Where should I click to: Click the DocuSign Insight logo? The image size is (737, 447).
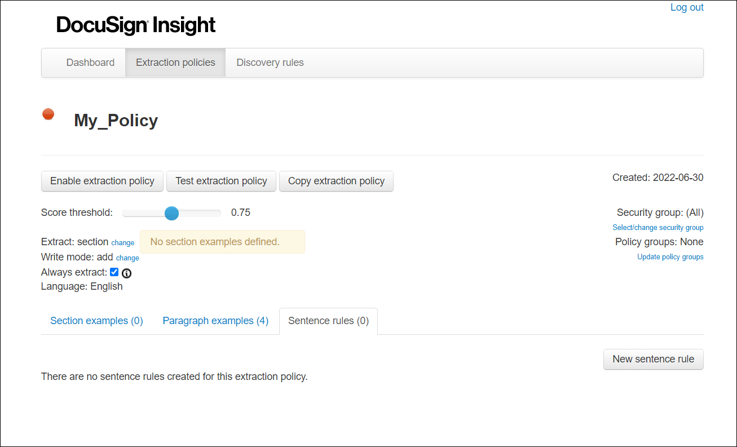click(x=135, y=25)
